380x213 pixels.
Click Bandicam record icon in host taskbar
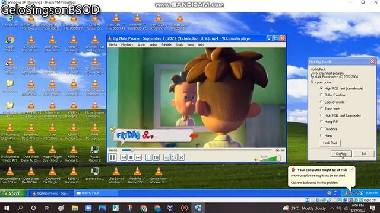(x=184, y=208)
